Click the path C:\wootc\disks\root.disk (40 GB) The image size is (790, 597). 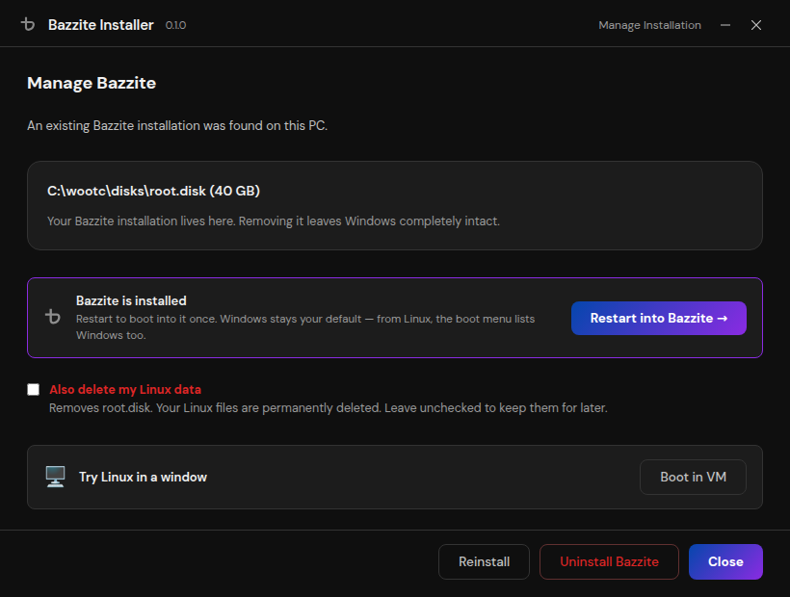pyautogui.click(x=153, y=191)
